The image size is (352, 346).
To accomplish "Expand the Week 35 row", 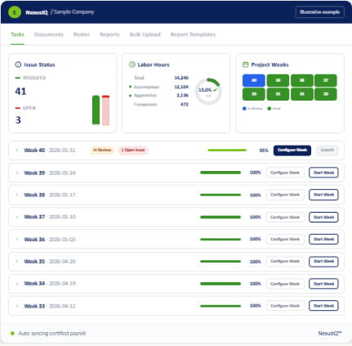I will tap(16, 262).
